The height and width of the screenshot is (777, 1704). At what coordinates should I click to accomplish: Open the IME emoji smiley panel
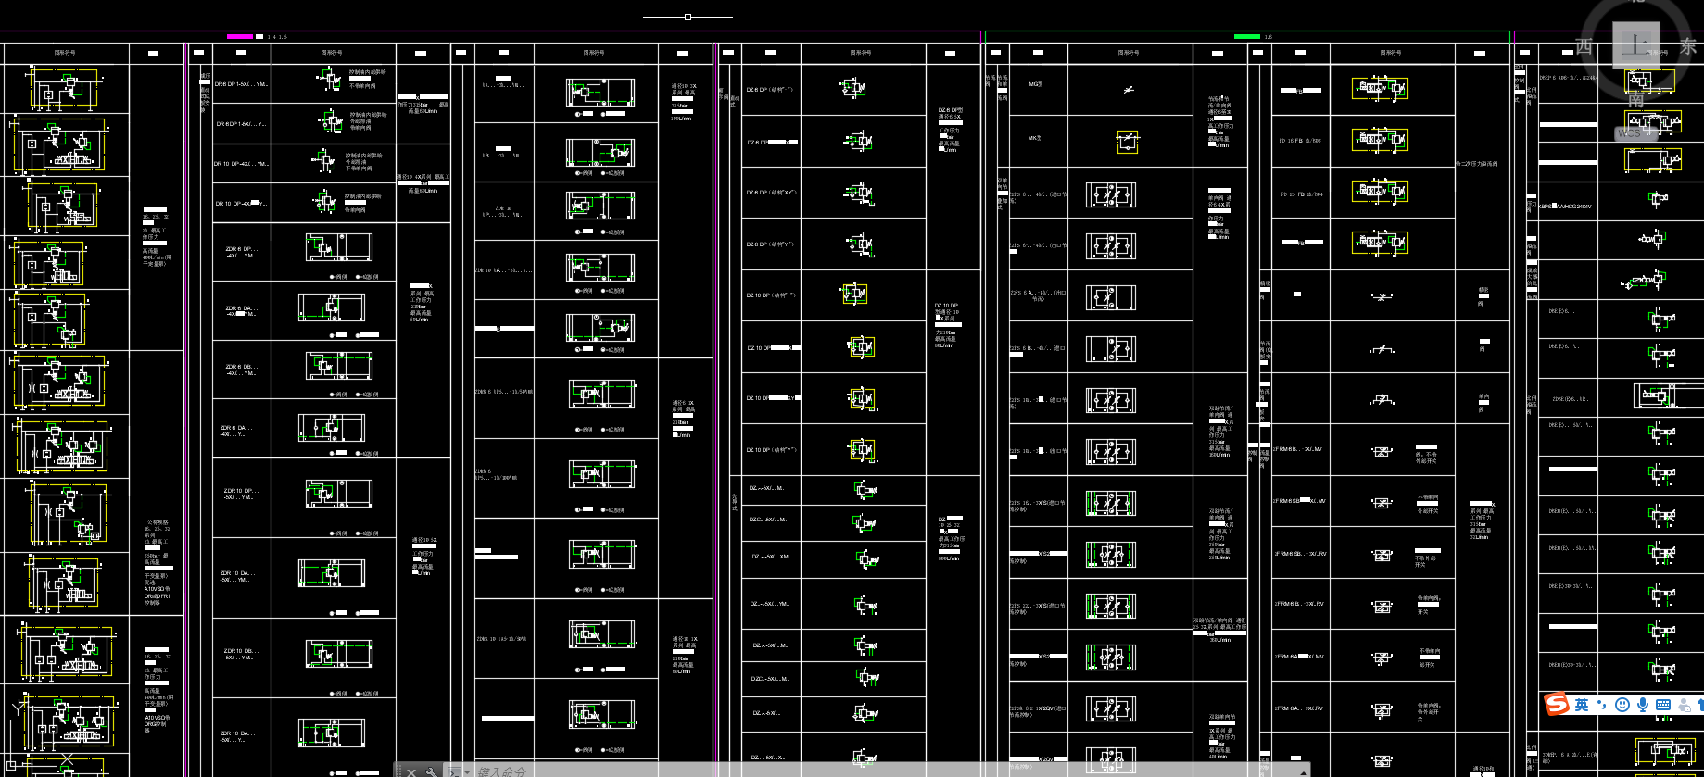point(1622,705)
